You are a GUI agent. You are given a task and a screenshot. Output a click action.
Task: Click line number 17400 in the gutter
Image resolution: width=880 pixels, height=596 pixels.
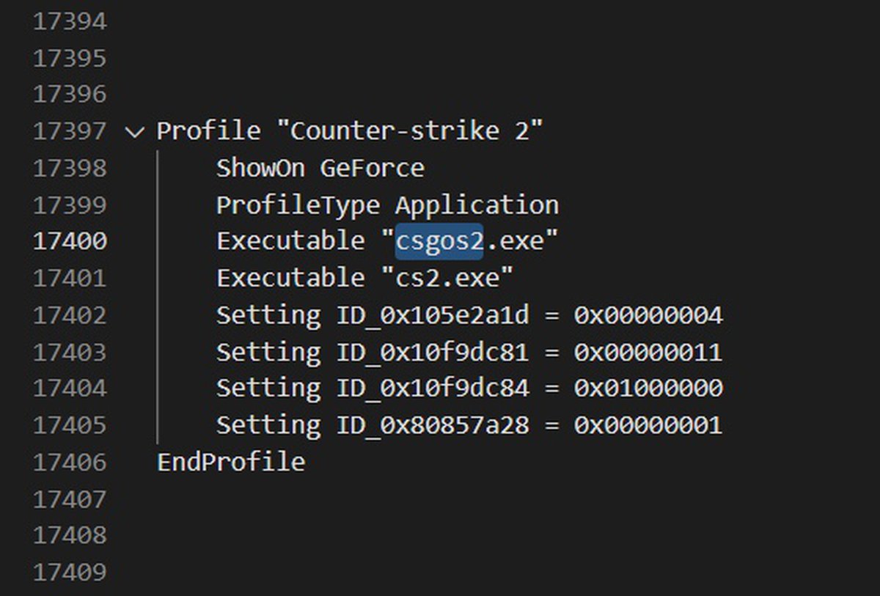pyautogui.click(x=70, y=241)
